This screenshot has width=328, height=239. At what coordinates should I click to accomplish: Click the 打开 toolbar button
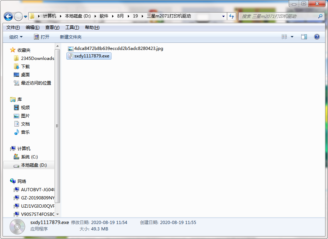click(42, 37)
